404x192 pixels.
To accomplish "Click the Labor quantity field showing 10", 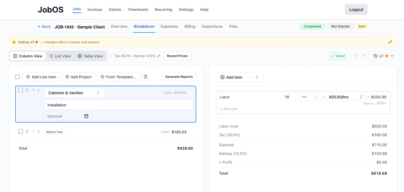I will tap(290, 97).
